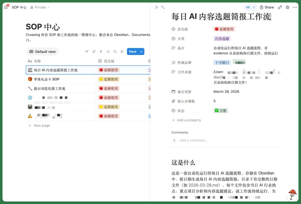
Task: Click the translate AX icon
Action: coord(248,7)
